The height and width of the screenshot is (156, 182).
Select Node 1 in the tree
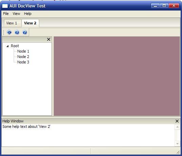[x=23, y=51]
